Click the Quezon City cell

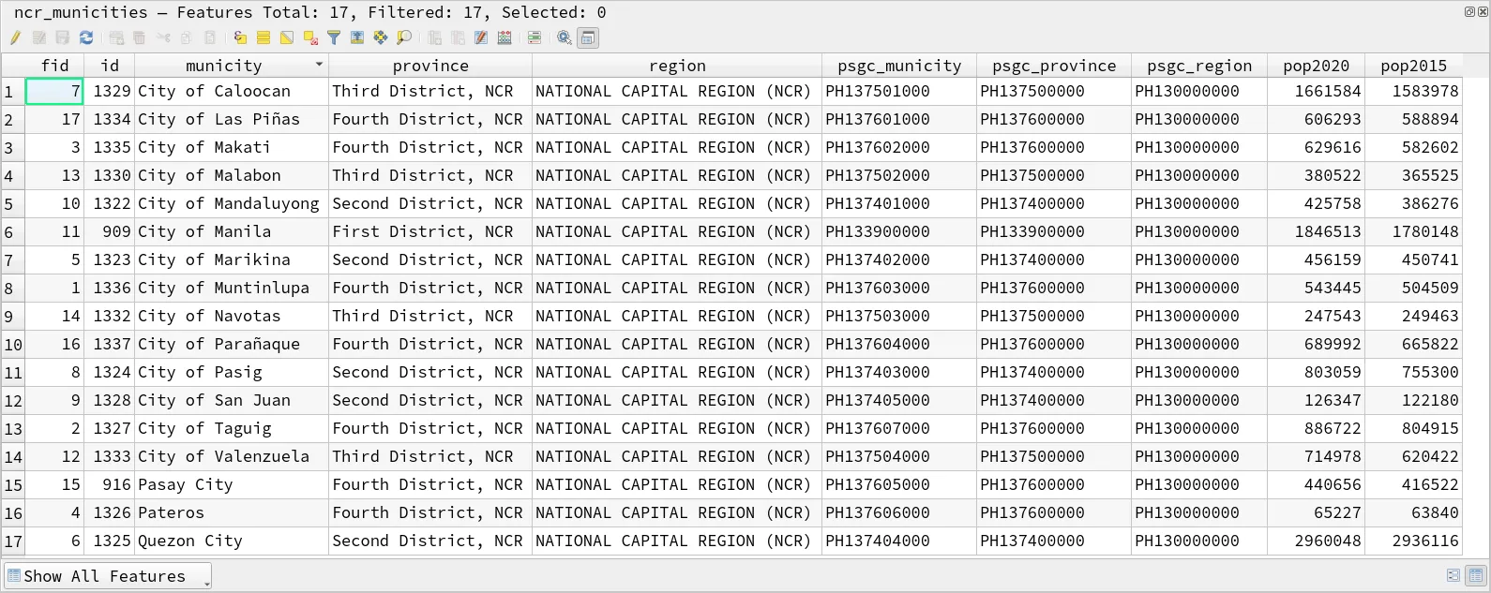pos(232,541)
